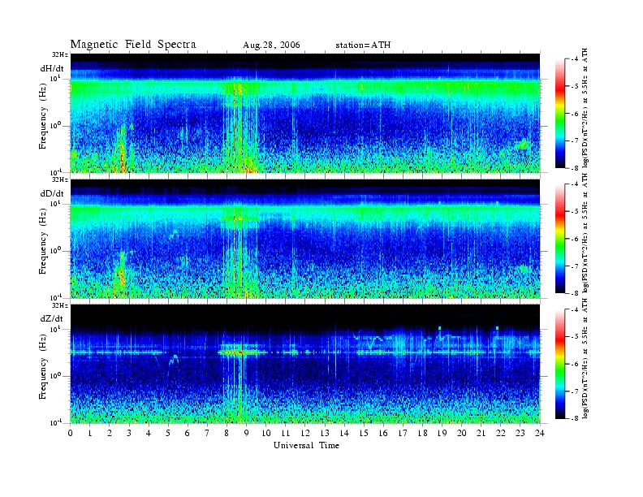
Task: Click hour 9 on the Universal Time axis
Action: pos(247,433)
